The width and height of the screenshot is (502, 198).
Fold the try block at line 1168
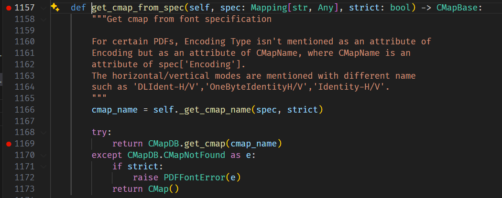click(44, 132)
